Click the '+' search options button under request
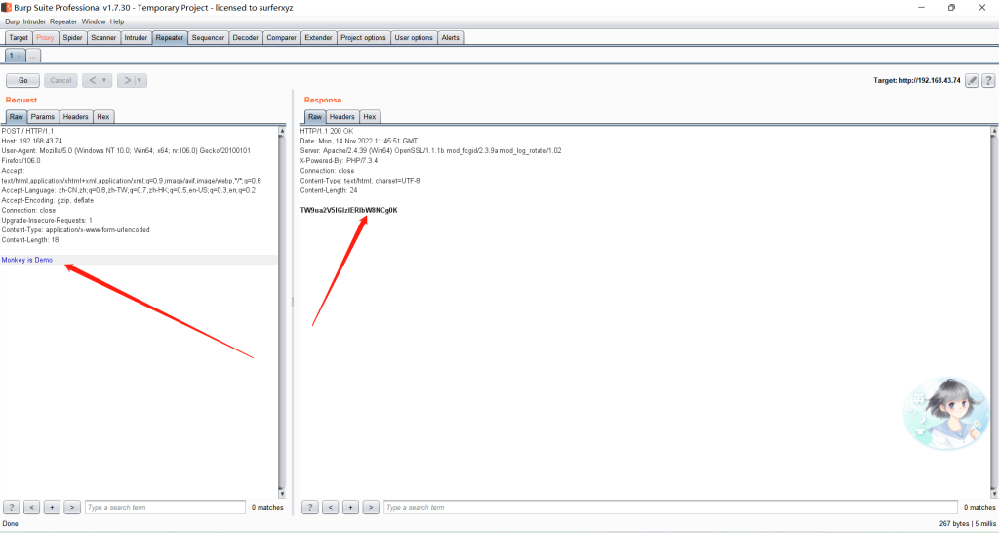999x533 pixels. coord(52,507)
